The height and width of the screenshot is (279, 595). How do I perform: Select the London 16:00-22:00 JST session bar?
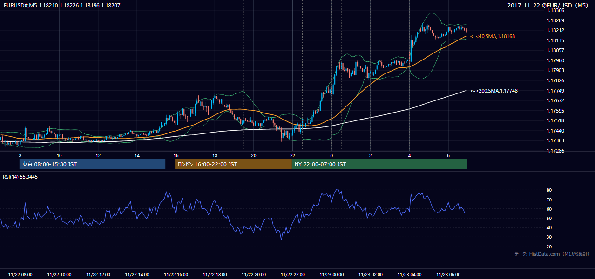[233, 164]
